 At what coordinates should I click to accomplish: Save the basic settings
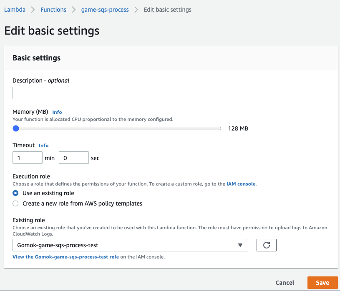[x=322, y=283]
